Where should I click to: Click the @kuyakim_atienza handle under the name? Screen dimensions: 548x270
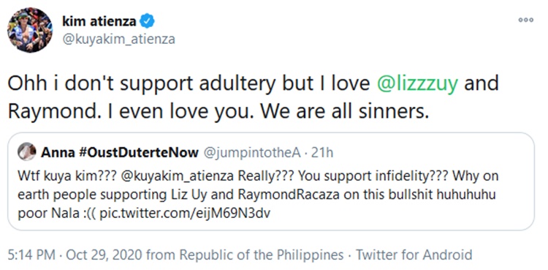[118, 40]
